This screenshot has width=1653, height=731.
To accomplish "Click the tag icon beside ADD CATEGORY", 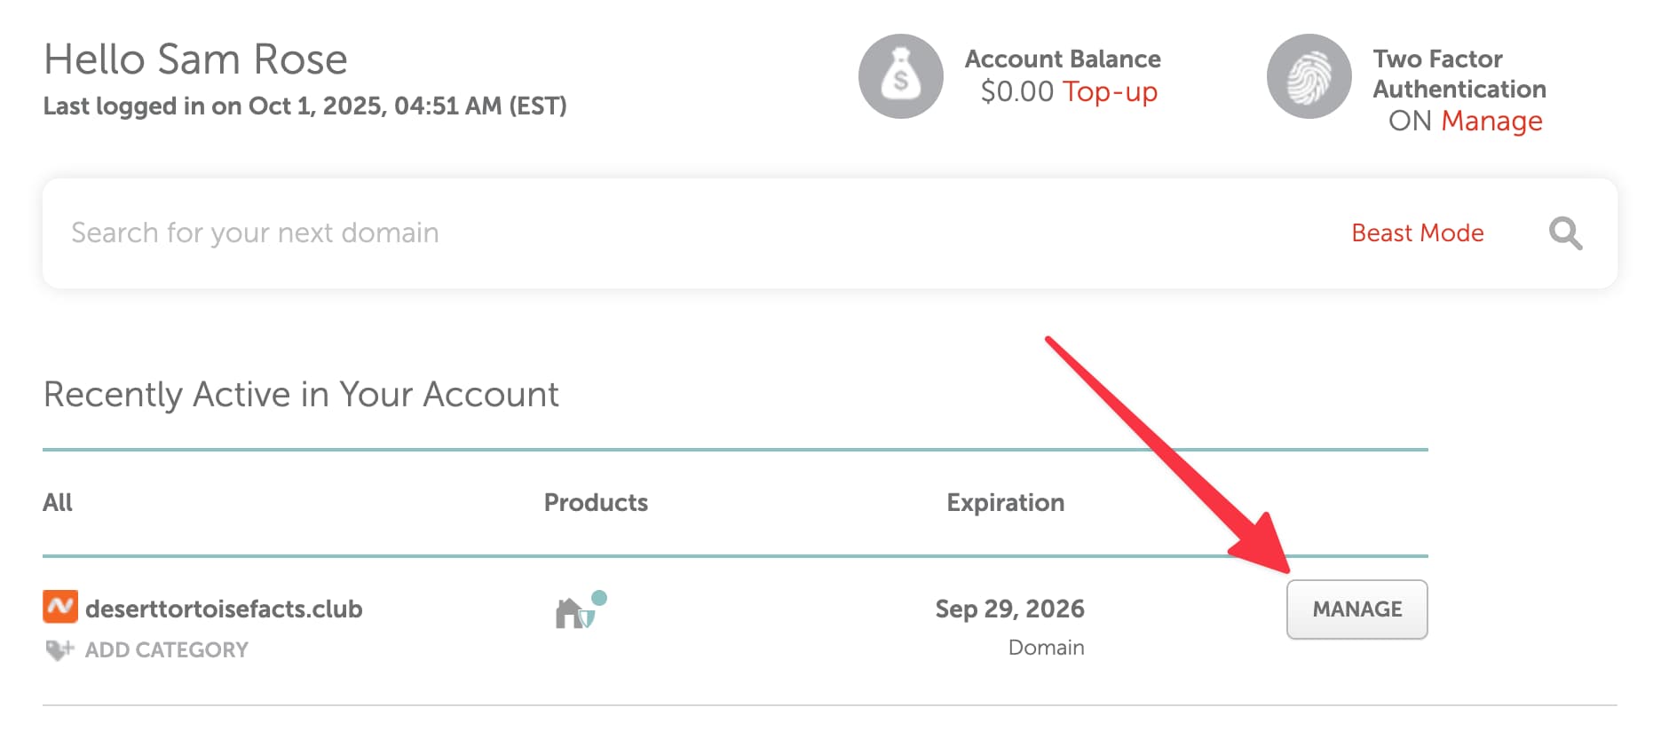I will coord(59,650).
